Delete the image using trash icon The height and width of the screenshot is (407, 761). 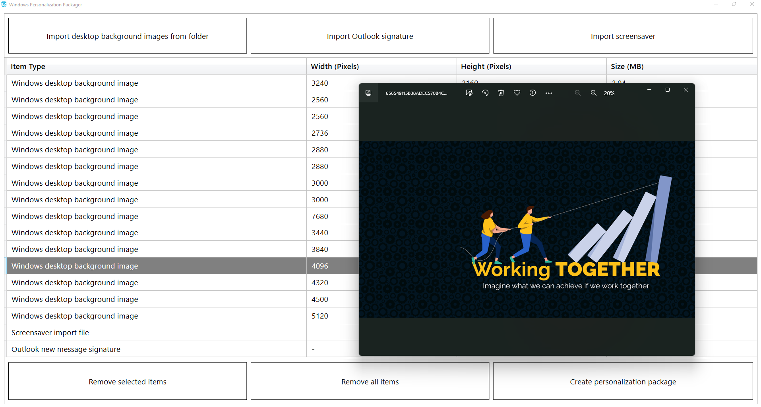tap(501, 93)
